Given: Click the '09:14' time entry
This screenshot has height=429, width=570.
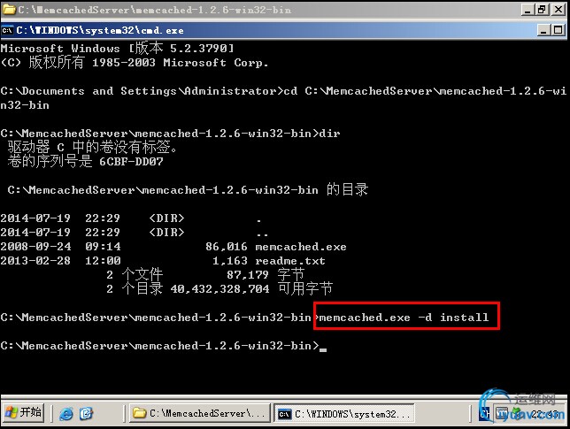Looking at the screenshot, I should [103, 247].
